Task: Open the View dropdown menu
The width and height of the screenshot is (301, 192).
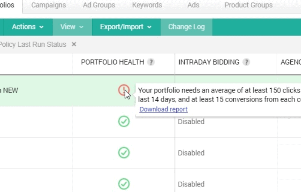Action: coord(72,27)
